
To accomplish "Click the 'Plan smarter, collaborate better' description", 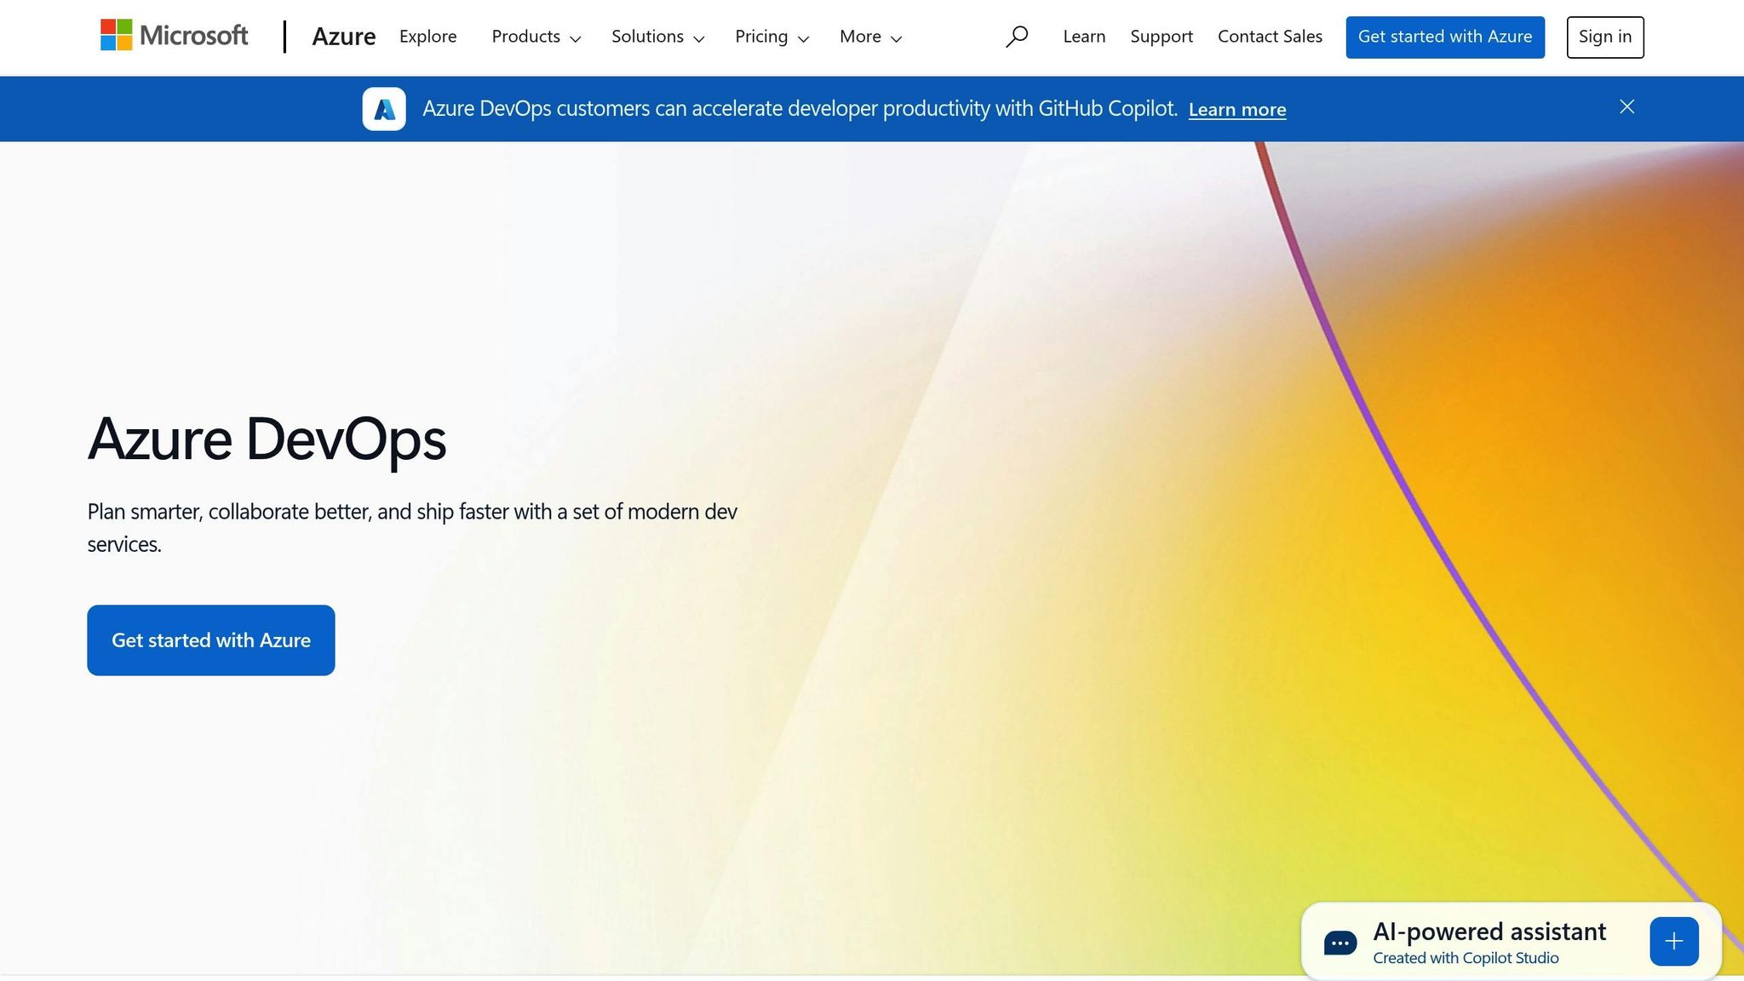I will click(x=412, y=528).
